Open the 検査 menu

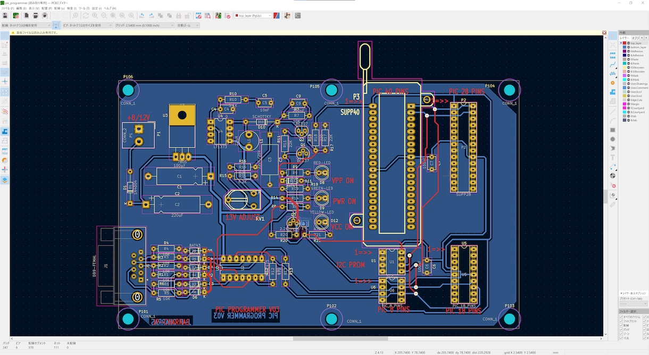pos(70,9)
